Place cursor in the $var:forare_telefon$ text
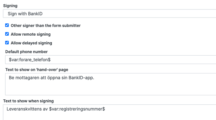 (30, 60)
